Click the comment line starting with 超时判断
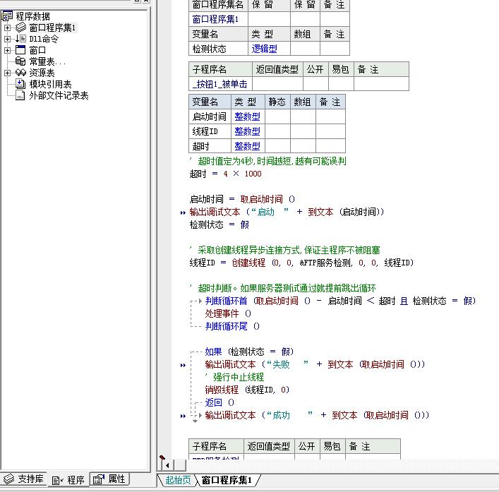 coord(282,288)
